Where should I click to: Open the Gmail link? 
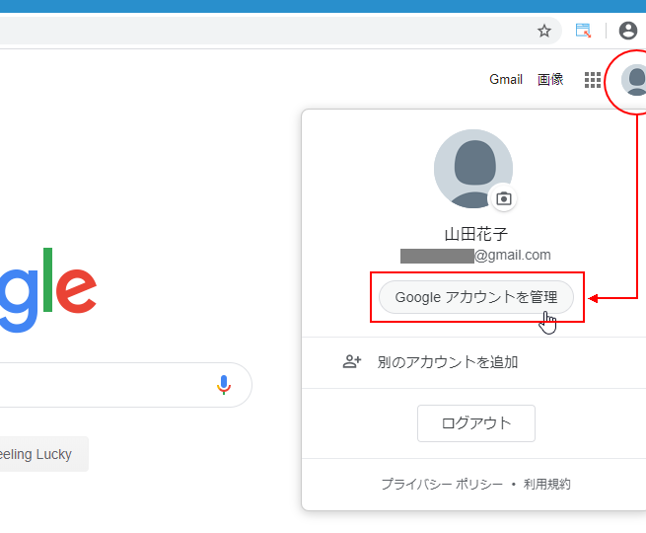click(506, 79)
